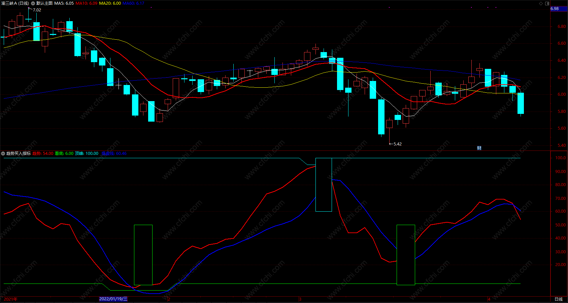Screen dimensions: 568x303
Task: Click the 财 marker on the chart
Action: (479, 148)
